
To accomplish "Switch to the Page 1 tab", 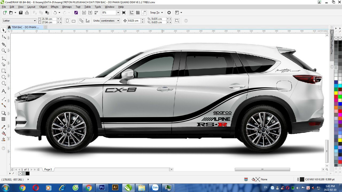I will pyautogui.click(x=48, y=169).
